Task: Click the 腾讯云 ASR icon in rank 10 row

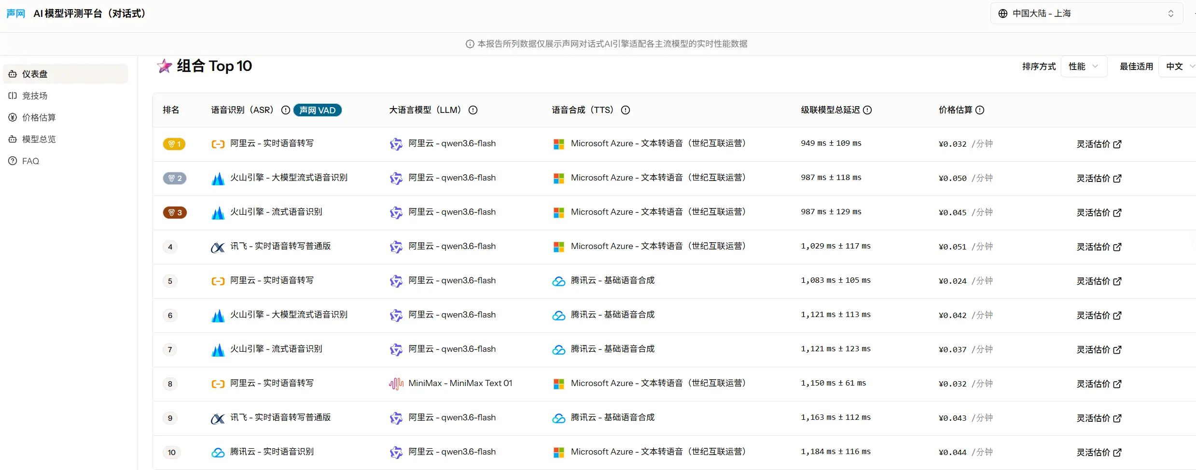Action: click(x=218, y=453)
